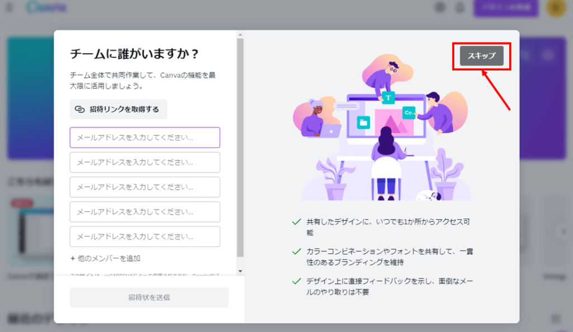
Task: Click the scrollbar up arrow in the invite panel
Action: coord(240,35)
